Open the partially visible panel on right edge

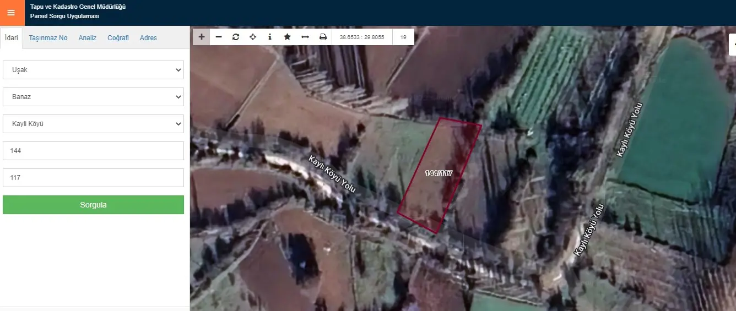point(732,45)
